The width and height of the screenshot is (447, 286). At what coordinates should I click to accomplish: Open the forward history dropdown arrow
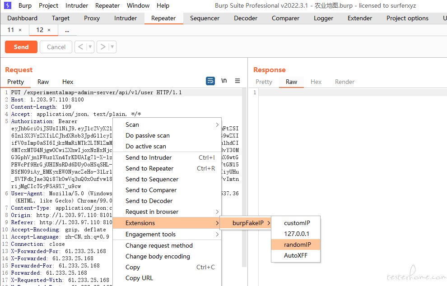112,47
